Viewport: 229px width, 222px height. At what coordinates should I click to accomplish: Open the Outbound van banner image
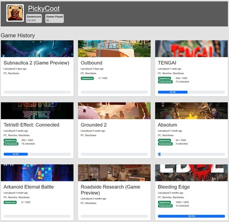tap(114, 49)
